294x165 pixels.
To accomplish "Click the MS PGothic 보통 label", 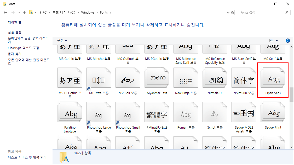I will tap(157, 59).
